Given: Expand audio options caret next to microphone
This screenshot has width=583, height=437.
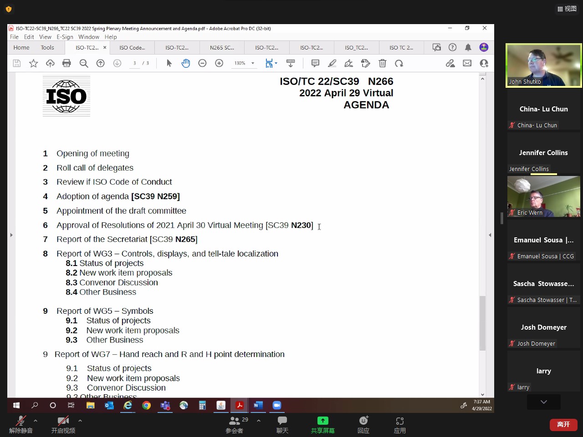Looking at the screenshot, I should coord(36,421).
